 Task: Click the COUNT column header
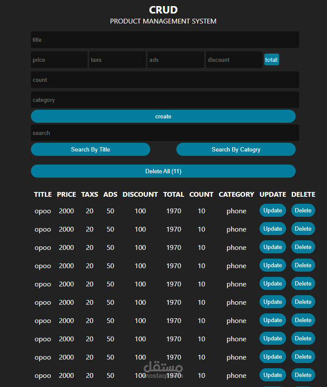[202, 195]
